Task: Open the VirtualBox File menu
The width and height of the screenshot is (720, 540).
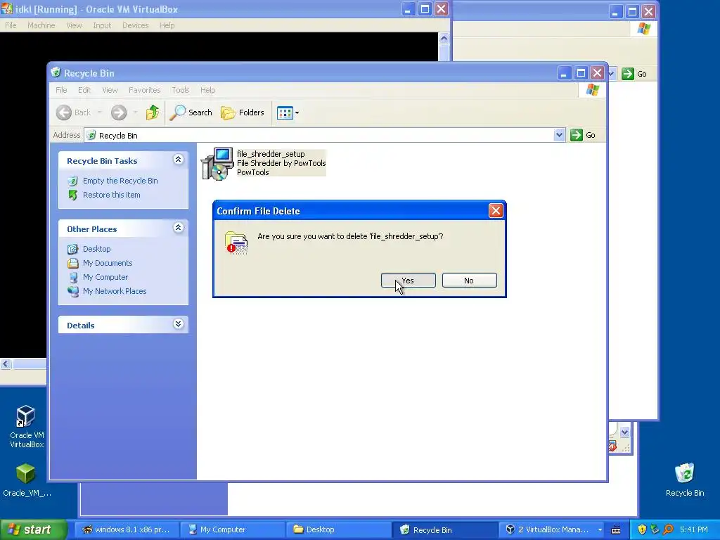Action: coord(11,25)
